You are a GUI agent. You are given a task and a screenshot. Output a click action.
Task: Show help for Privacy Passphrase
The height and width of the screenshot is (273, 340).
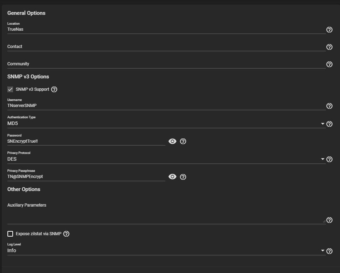[183, 177]
